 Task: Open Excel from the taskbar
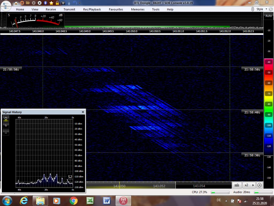90,201
